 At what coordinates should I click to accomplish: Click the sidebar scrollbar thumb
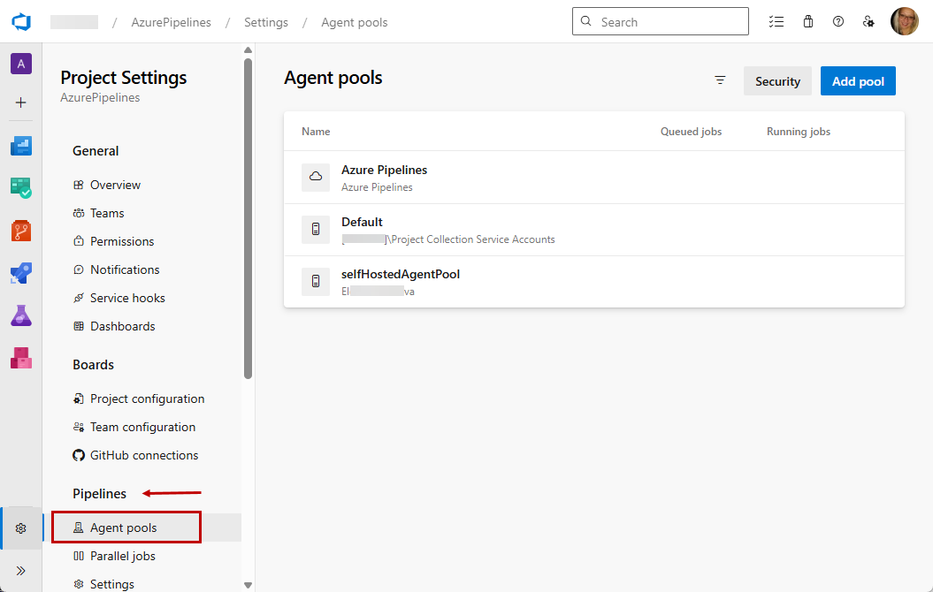tap(249, 218)
